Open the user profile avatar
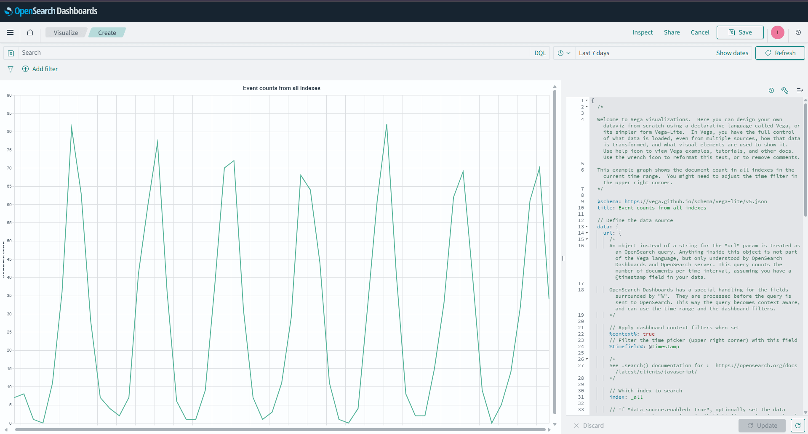The width and height of the screenshot is (808, 434). pyautogui.click(x=777, y=32)
